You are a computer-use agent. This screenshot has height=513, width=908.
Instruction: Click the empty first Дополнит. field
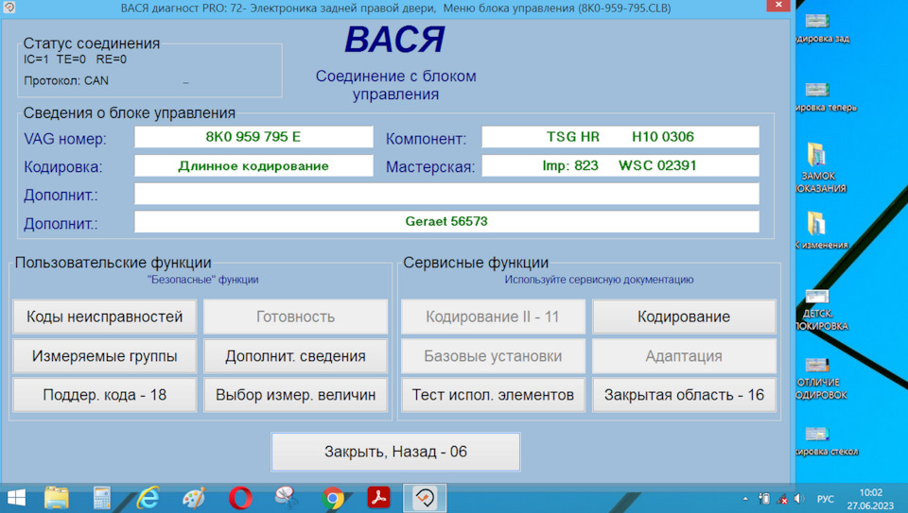[x=446, y=194]
